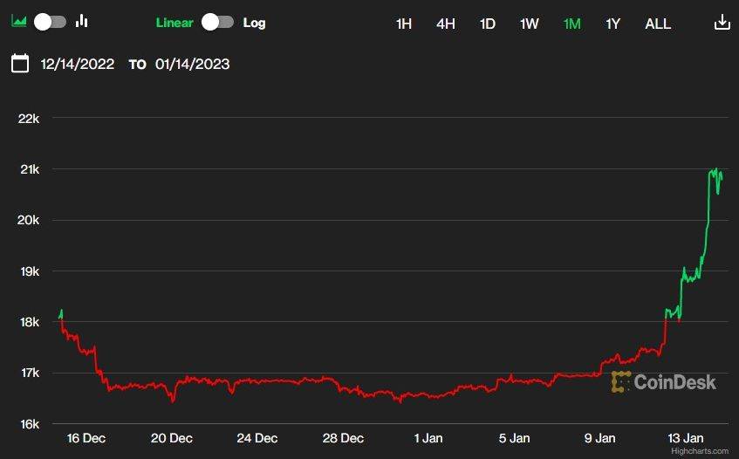Screen dimensions: 739x459
Task: Edit the end date 01/14/2023
Action: tap(192, 64)
